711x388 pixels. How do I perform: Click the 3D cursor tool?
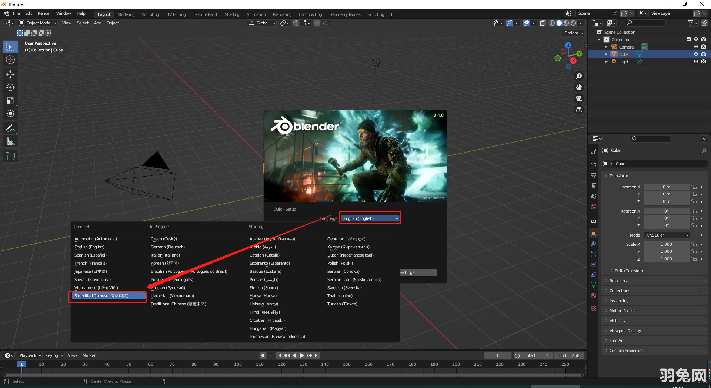point(10,60)
